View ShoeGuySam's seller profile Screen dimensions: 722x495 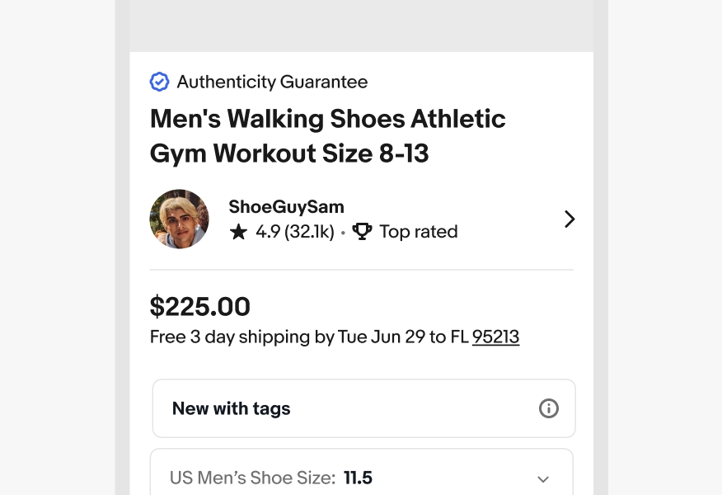pyautogui.click(x=286, y=207)
